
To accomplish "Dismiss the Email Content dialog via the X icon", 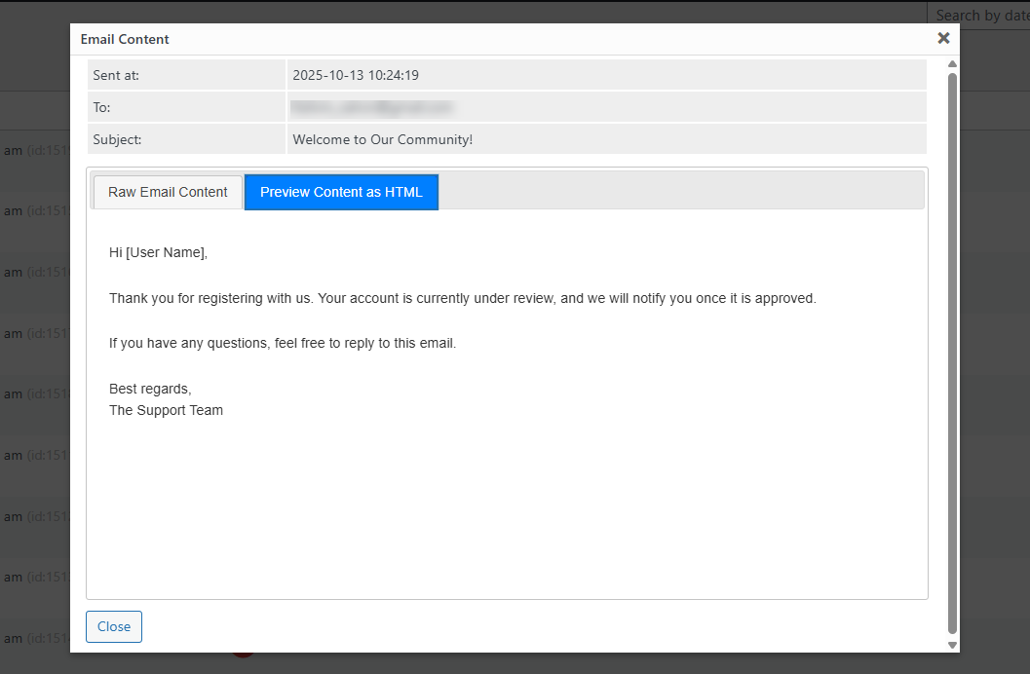I will pos(943,38).
